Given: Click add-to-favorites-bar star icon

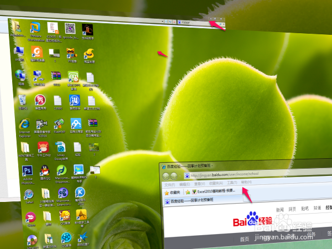Looking at the screenshot, I should [188, 192].
